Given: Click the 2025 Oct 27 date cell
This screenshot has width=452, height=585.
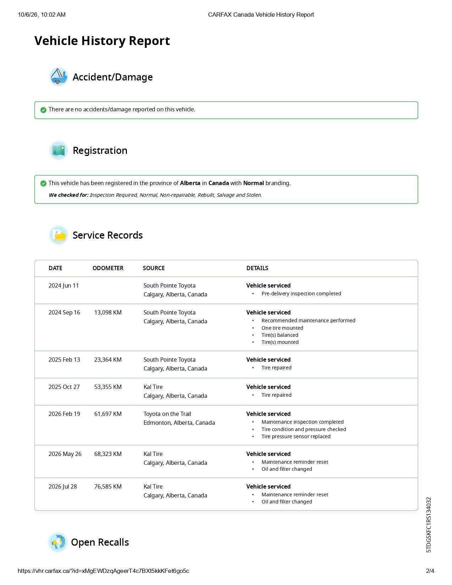Looking at the screenshot, I should [x=64, y=387].
